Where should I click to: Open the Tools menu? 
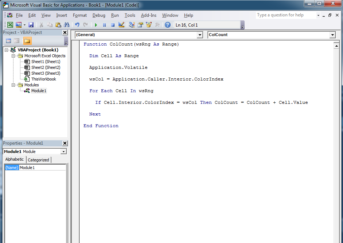click(x=130, y=15)
